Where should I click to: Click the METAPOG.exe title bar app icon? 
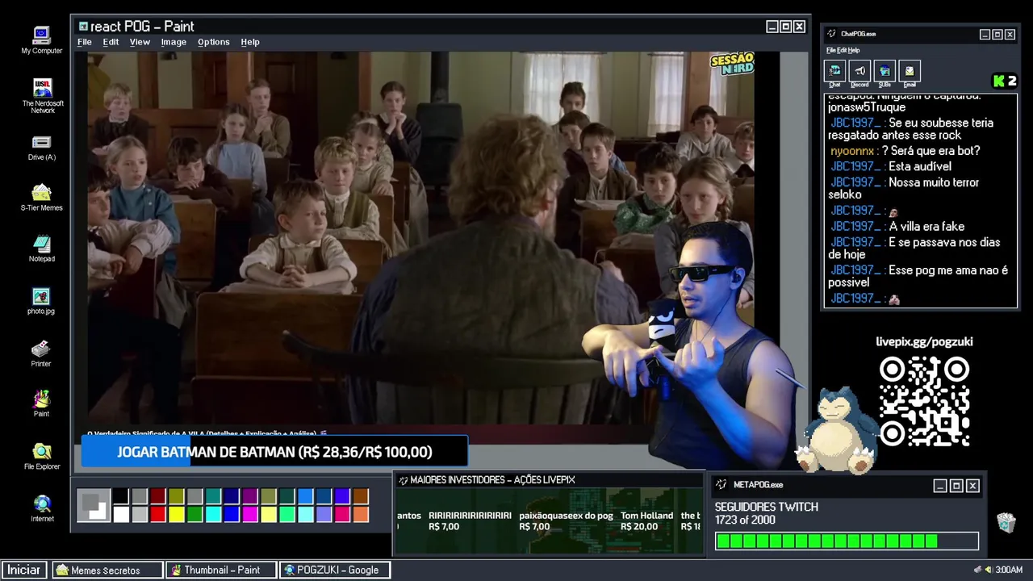pos(721,485)
